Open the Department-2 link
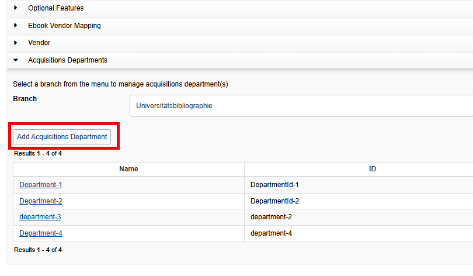Image resolution: width=473 pixels, height=276 pixels. 40,201
